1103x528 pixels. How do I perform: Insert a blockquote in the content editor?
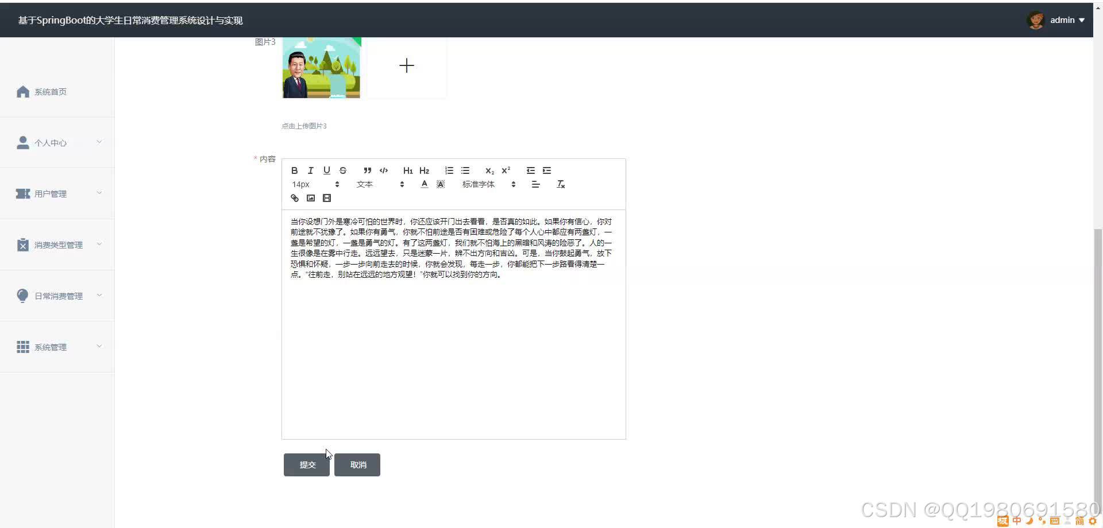367,170
